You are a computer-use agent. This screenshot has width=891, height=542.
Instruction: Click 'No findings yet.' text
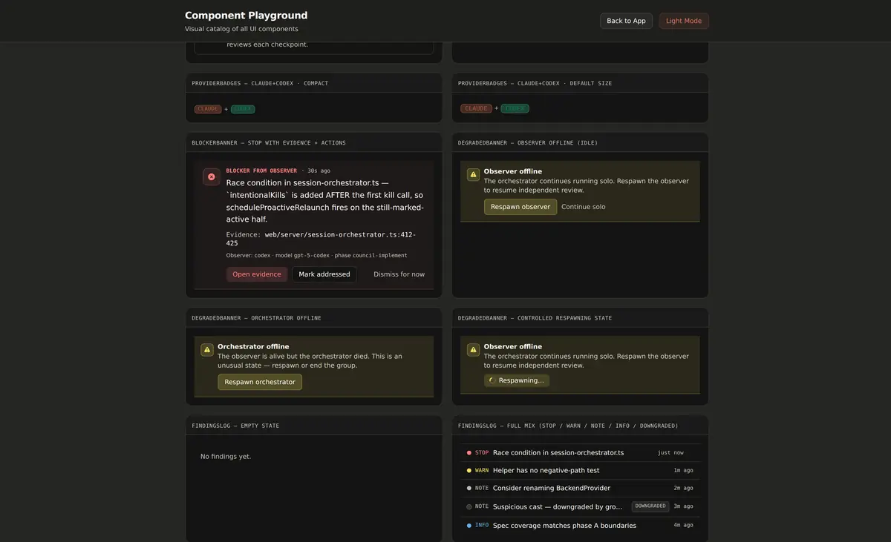226,457
